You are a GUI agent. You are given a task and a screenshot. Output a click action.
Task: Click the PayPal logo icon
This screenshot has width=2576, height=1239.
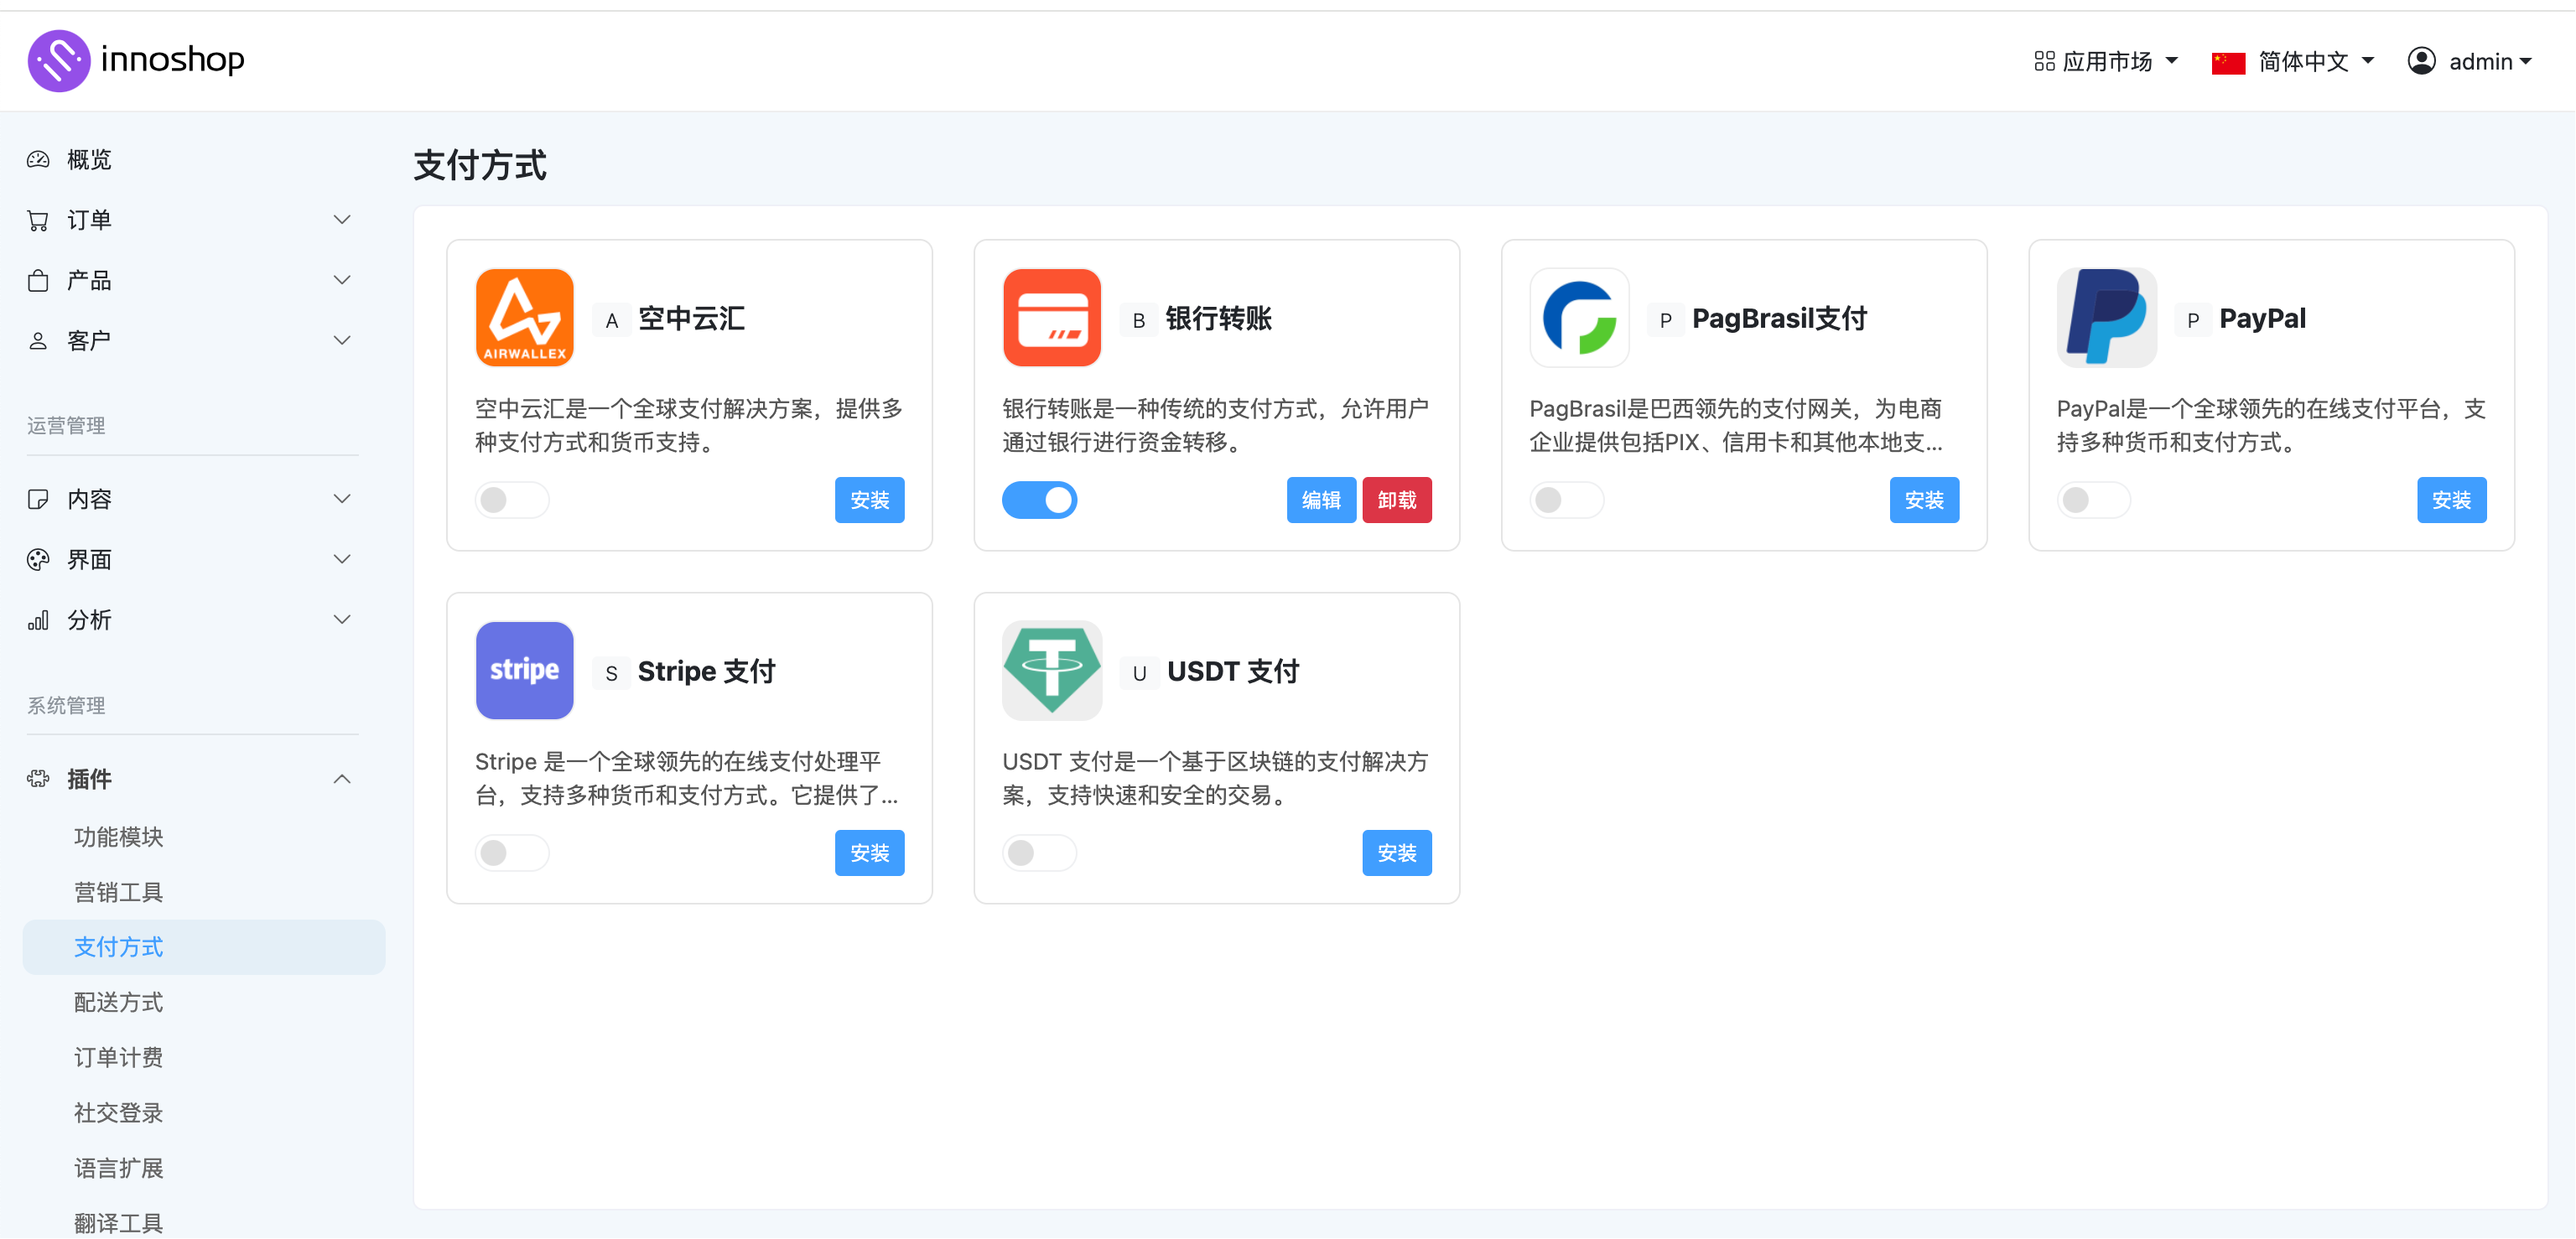[2106, 318]
